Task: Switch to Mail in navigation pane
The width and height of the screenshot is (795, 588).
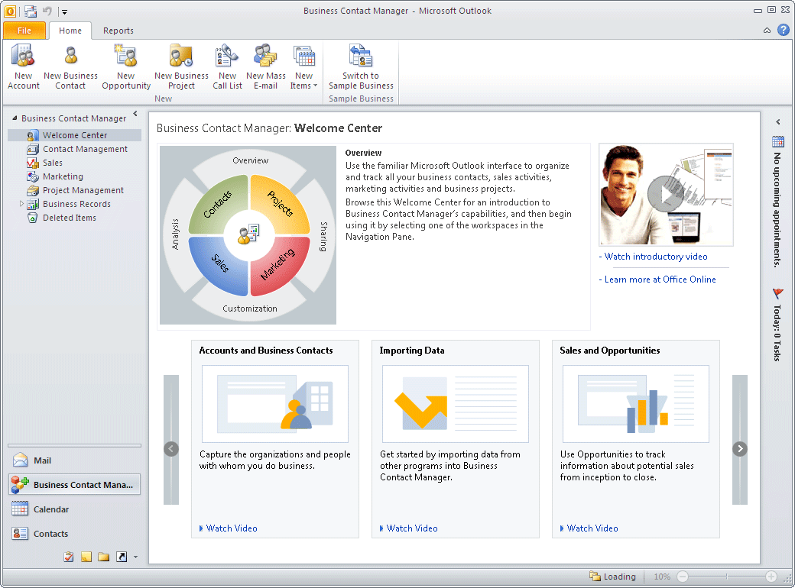Action: tap(75, 460)
